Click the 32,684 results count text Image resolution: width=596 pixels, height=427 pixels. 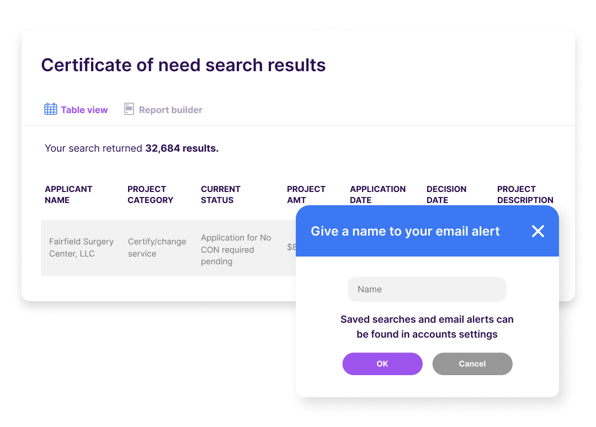tap(182, 148)
